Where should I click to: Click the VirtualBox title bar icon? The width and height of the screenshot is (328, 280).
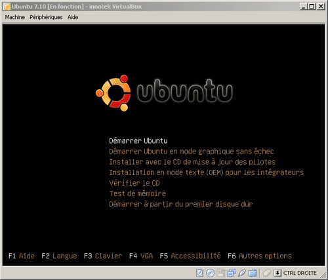coord(7,7)
